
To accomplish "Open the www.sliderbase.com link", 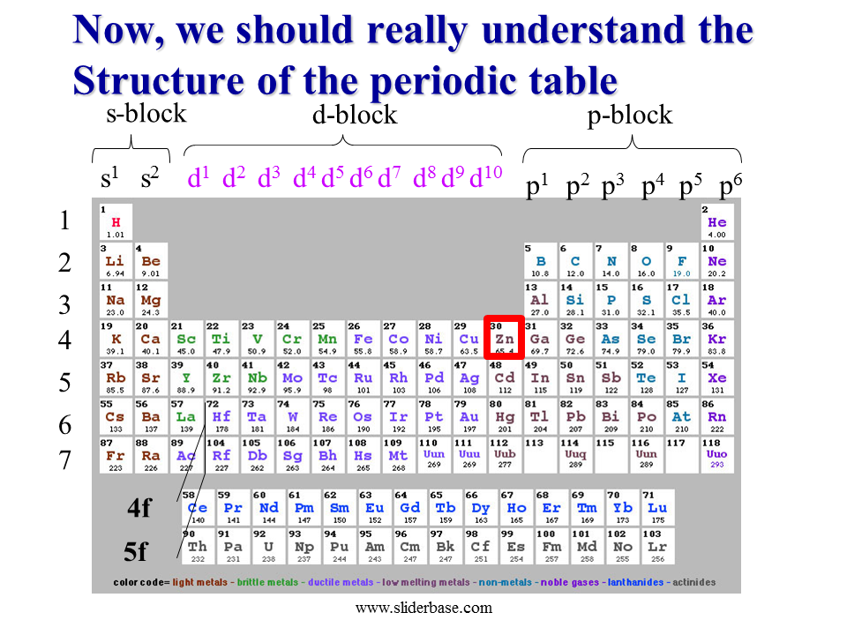I will [423, 608].
